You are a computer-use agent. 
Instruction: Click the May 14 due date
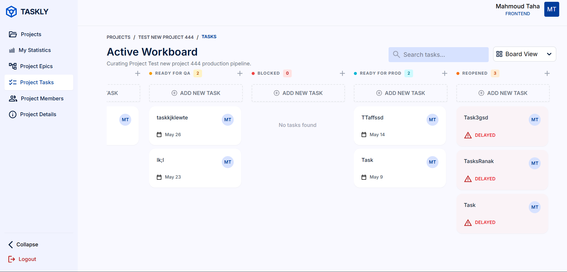coord(377,135)
